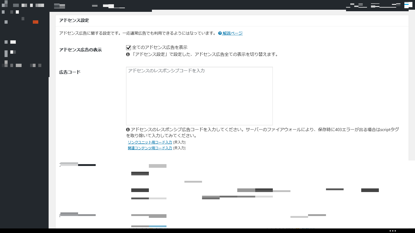Click the アドセンス設定 description sentence

coord(137,33)
